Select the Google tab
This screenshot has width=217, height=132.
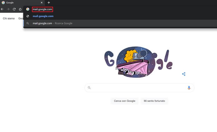coord(22,2)
